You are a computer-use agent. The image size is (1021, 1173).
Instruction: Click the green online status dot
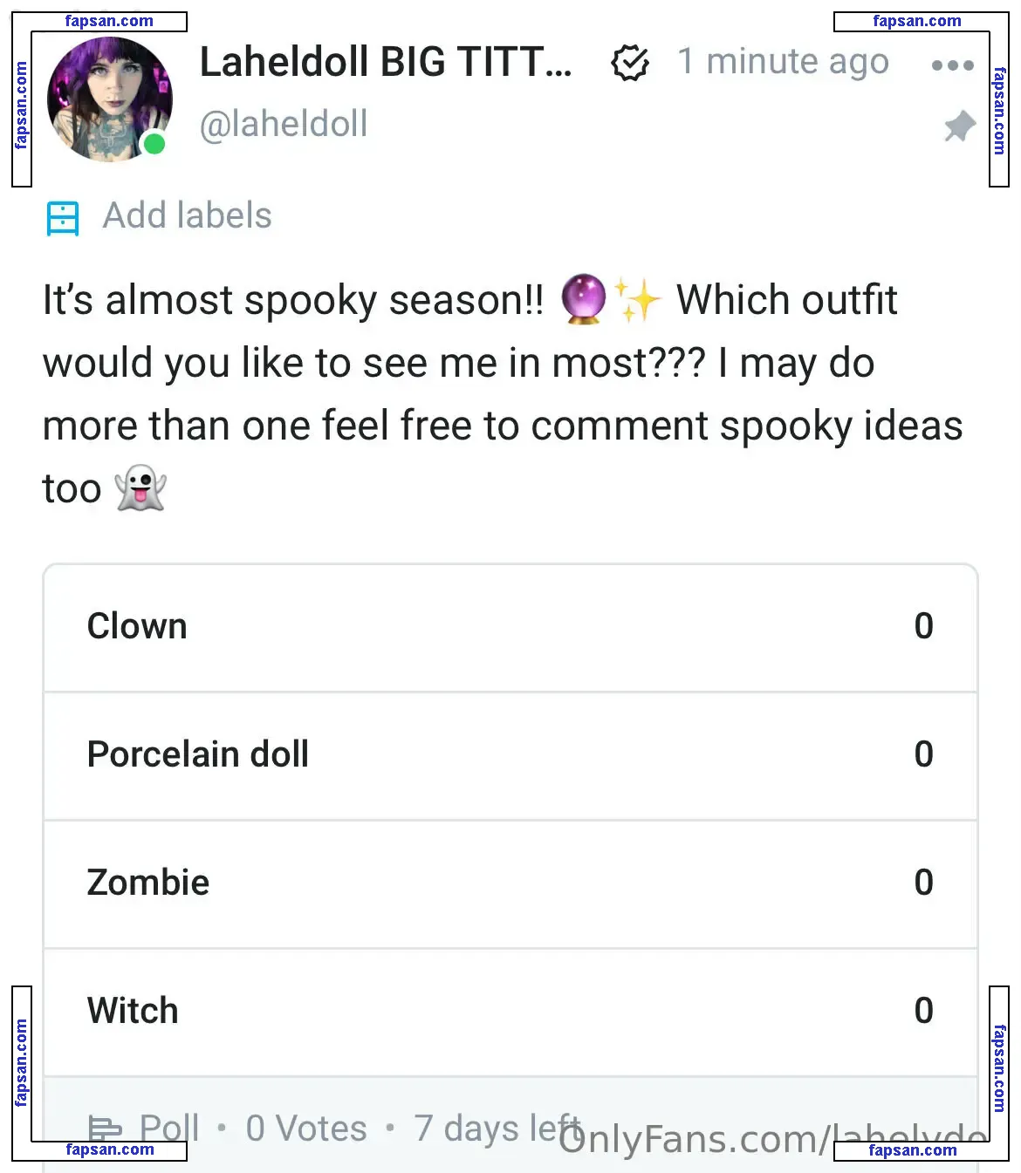coord(154,144)
